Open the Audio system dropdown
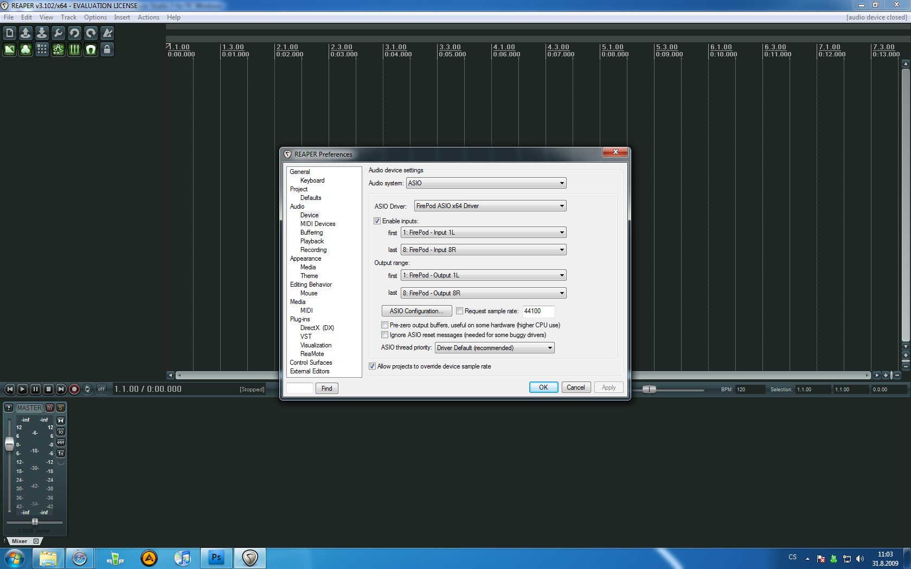Image resolution: width=911 pixels, height=569 pixels. pyautogui.click(x=486, y=183)
